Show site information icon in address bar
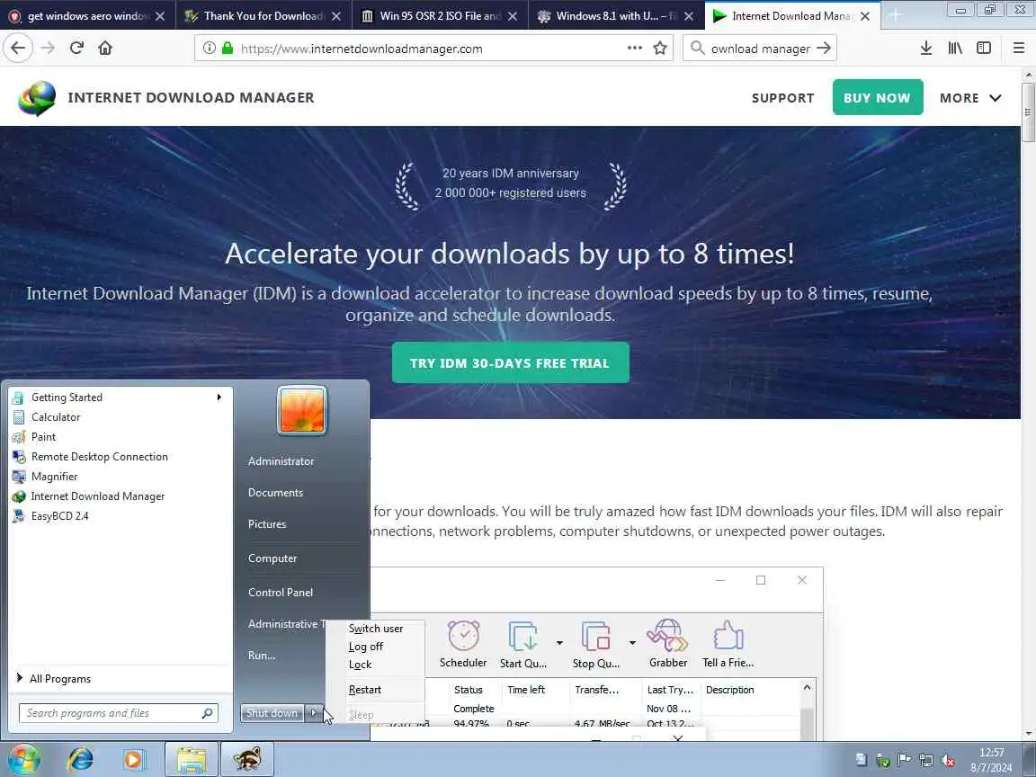This screenshot has width=1036, height=777. [209, 48]
